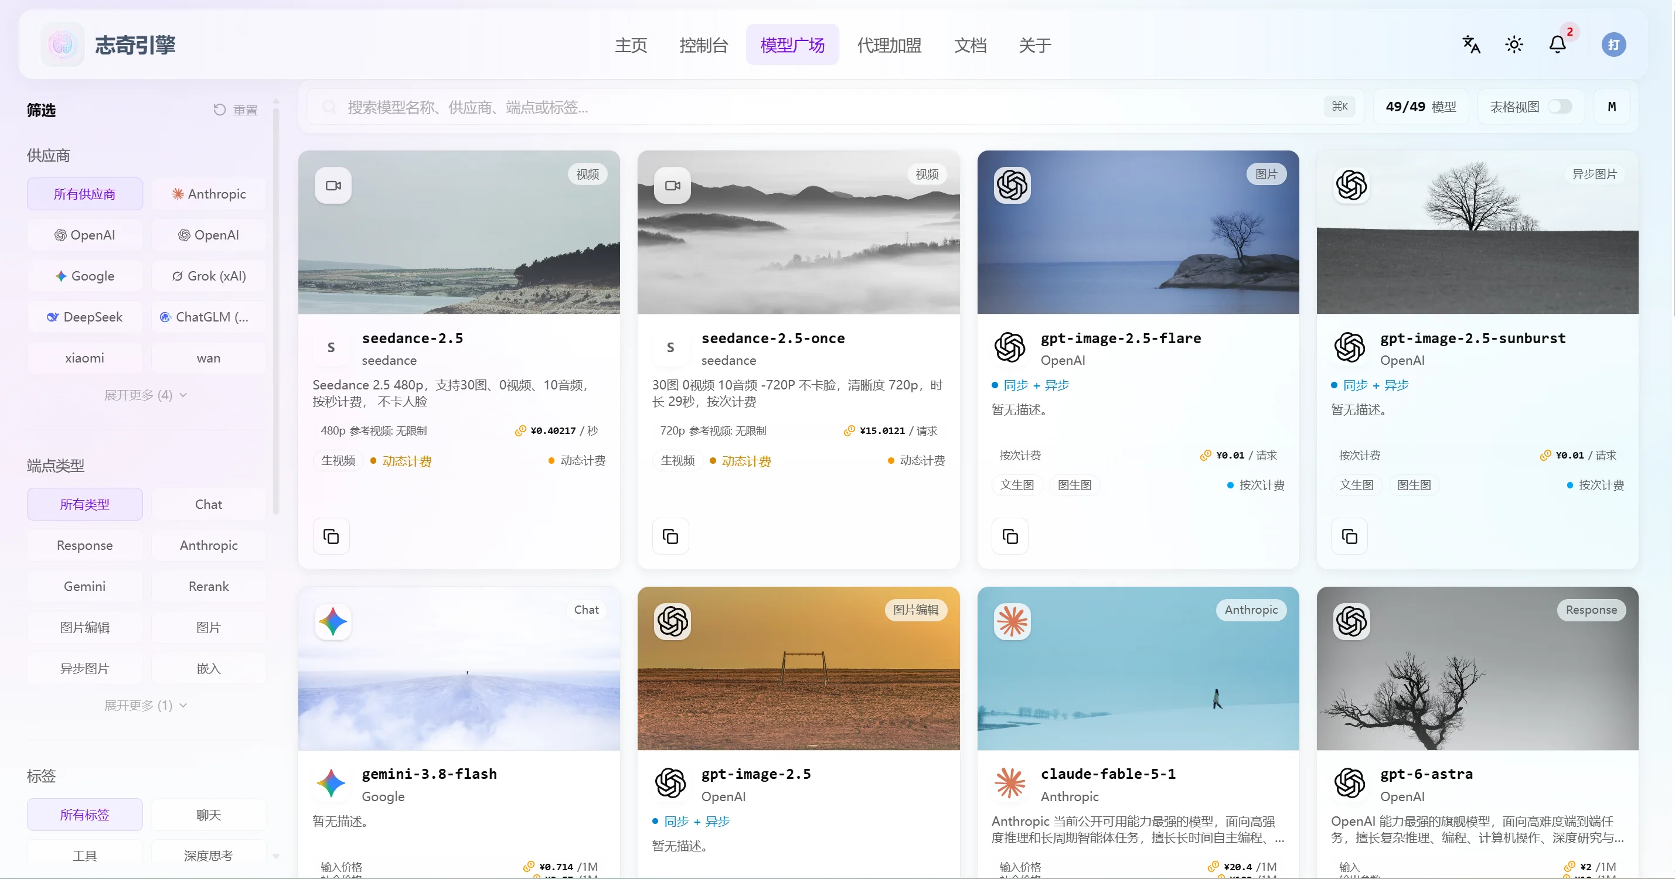
Task: Click the Anthropic icon beside claude-fable-5-1 title
Action: click(1010, 783)
